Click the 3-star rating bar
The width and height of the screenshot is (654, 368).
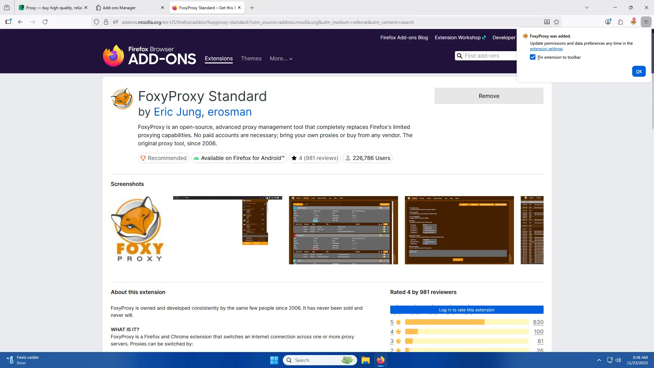point(467,341)
